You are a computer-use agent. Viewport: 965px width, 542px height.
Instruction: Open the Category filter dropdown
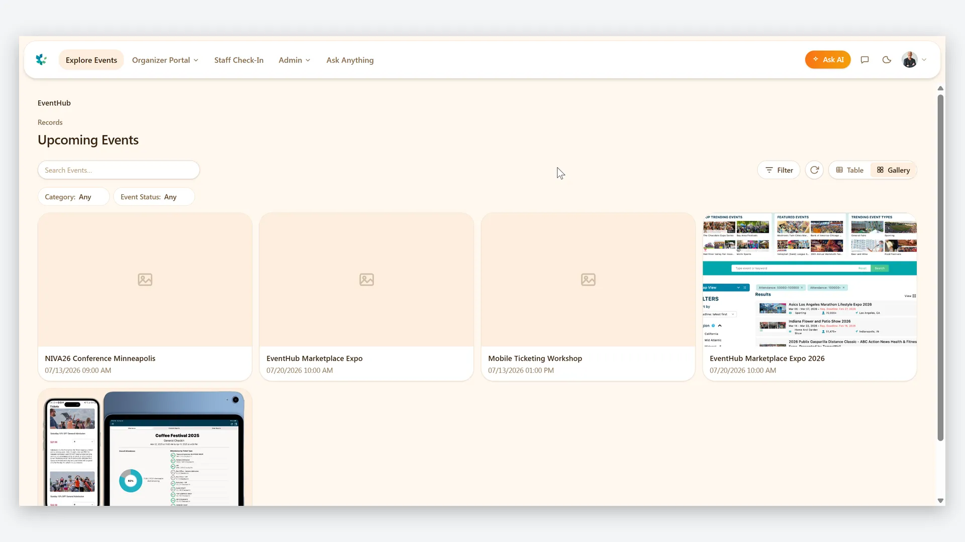(73, 197)
